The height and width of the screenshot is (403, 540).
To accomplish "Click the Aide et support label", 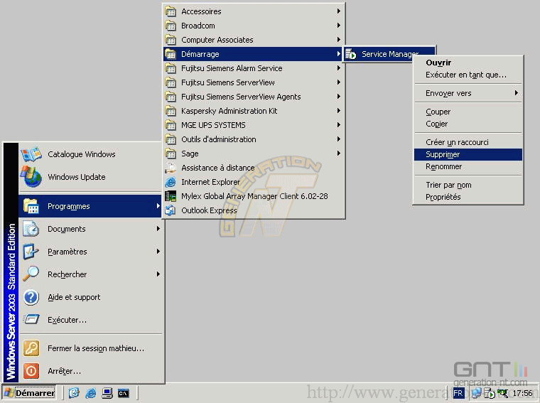I will click(x=74, y=297).
